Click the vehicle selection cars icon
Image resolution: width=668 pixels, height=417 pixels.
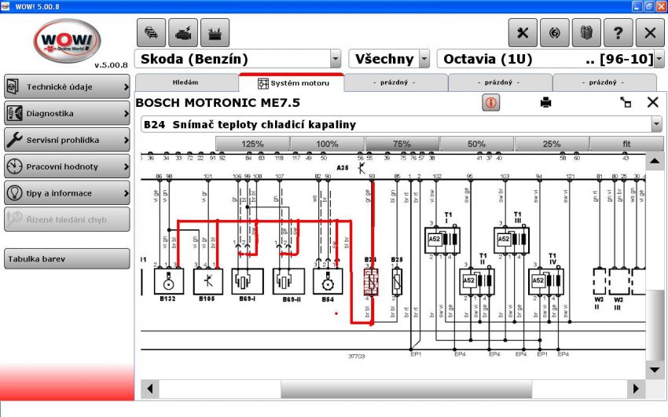151,32
